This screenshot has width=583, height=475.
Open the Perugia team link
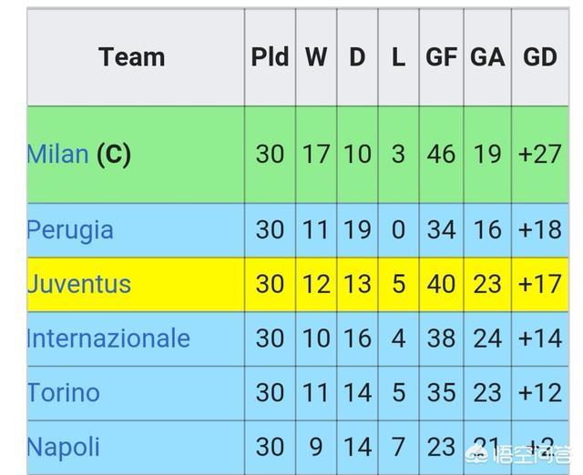tap(70, 230)
